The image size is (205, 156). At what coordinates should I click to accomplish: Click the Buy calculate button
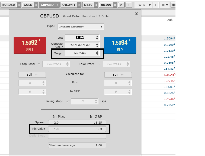118,75
